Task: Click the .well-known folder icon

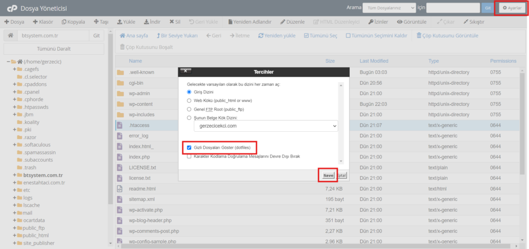Action: [x=120, y=72]
